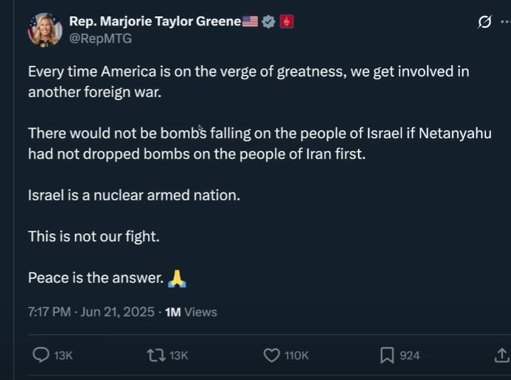The width and height of the screenshot is (511, 380).
Task: Click the share post upload icon
Action: point(502,355)
